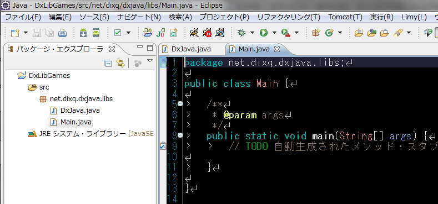
Task: Click the new project folder icon
Action: click(x=148, y=33)
